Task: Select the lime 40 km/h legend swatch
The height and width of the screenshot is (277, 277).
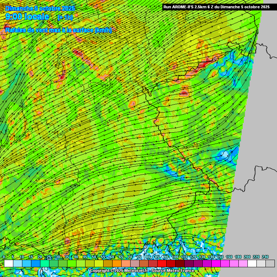Action: [80, 264]
